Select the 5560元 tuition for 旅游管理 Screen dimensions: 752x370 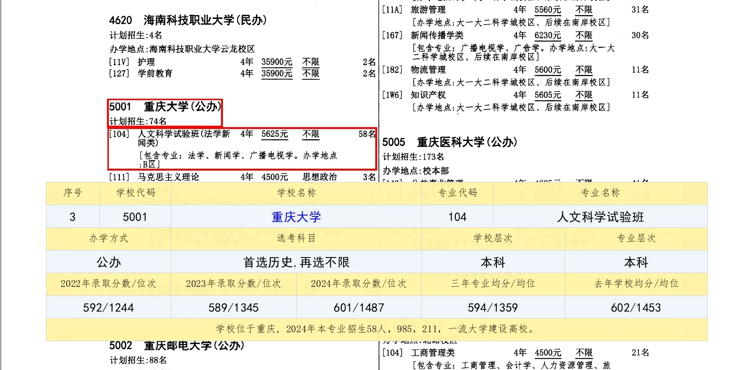547,10
